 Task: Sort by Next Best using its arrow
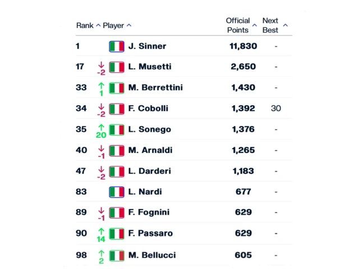point(285,25)
